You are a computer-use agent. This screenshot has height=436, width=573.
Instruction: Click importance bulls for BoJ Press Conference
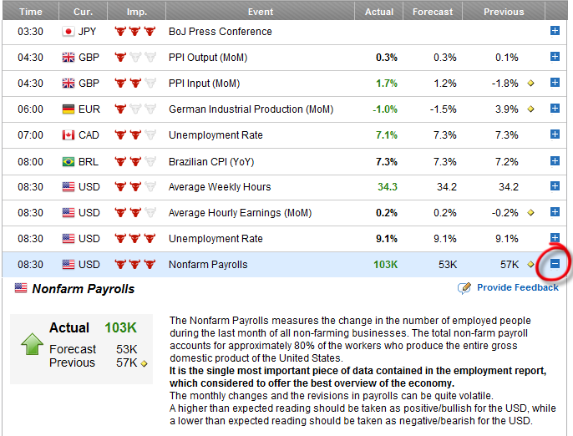(x=134, y=32)
